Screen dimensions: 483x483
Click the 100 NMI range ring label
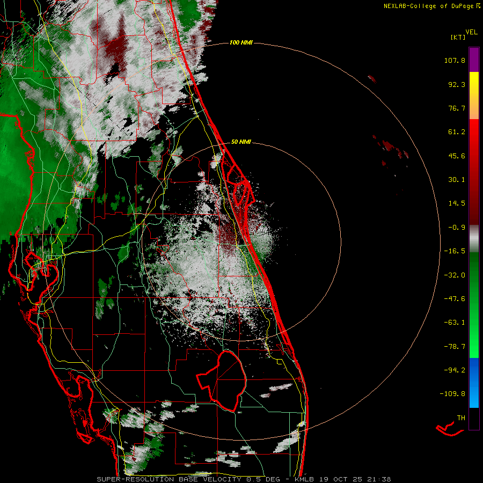(241, 42)
